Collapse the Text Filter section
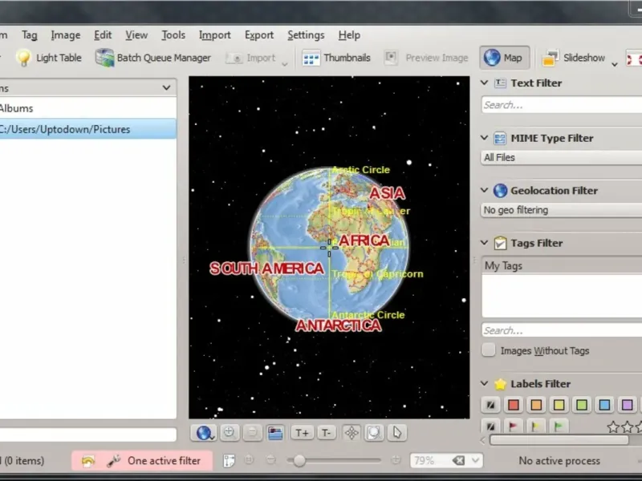This screenshot has height=481, width=642. (x=485, y=83)
